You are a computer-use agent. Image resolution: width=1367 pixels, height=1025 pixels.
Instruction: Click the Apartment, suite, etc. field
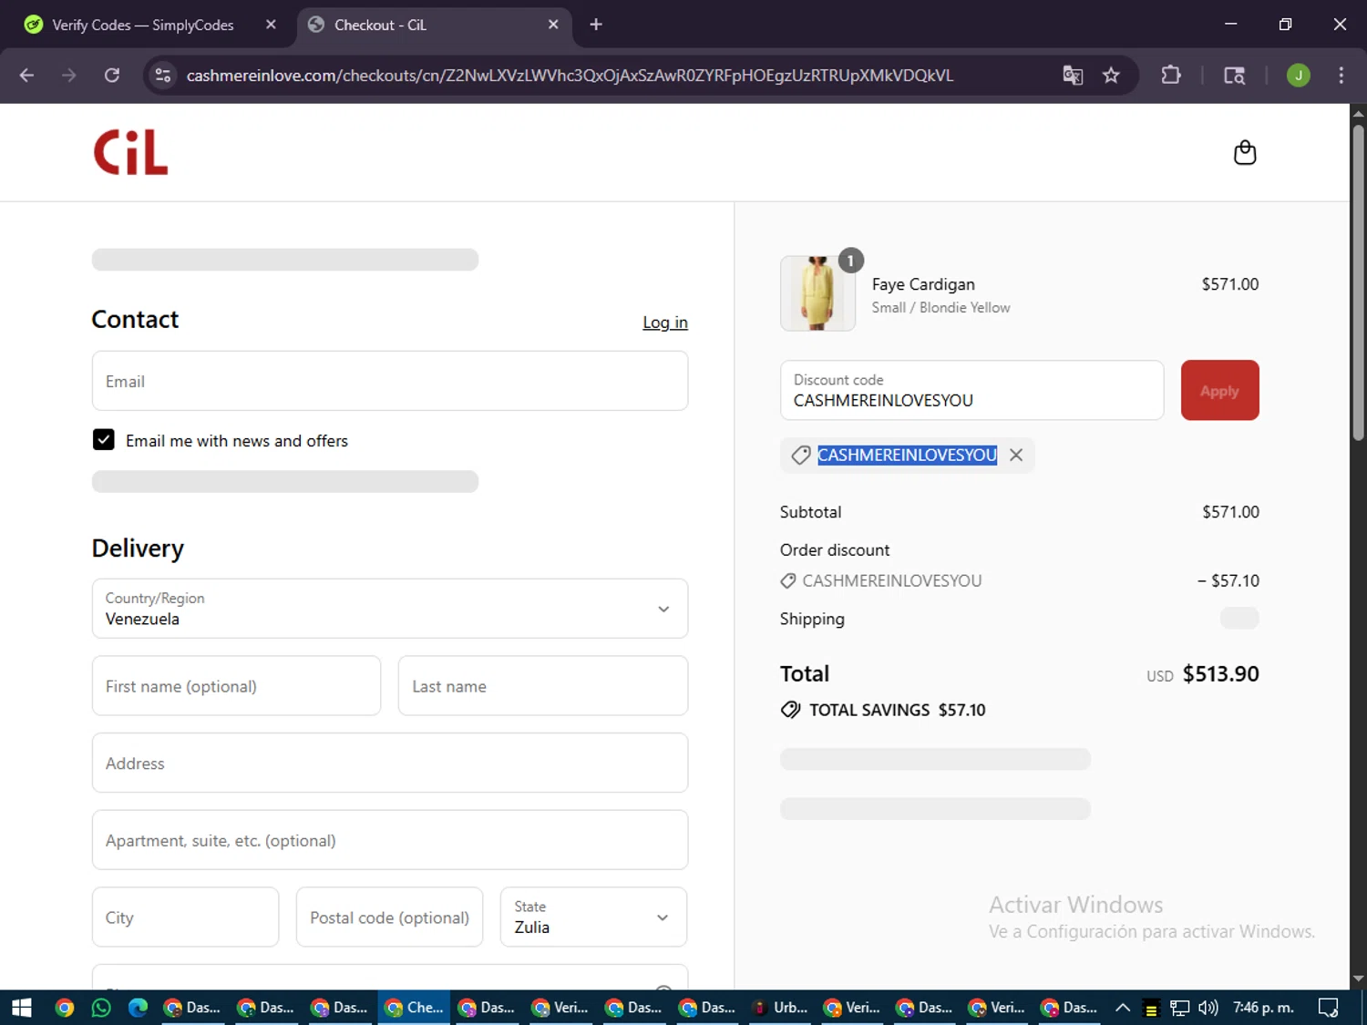[390, 840]
